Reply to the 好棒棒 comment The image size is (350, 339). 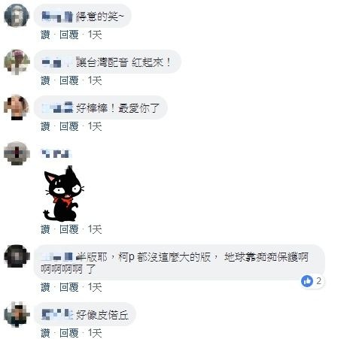[69, 126]
